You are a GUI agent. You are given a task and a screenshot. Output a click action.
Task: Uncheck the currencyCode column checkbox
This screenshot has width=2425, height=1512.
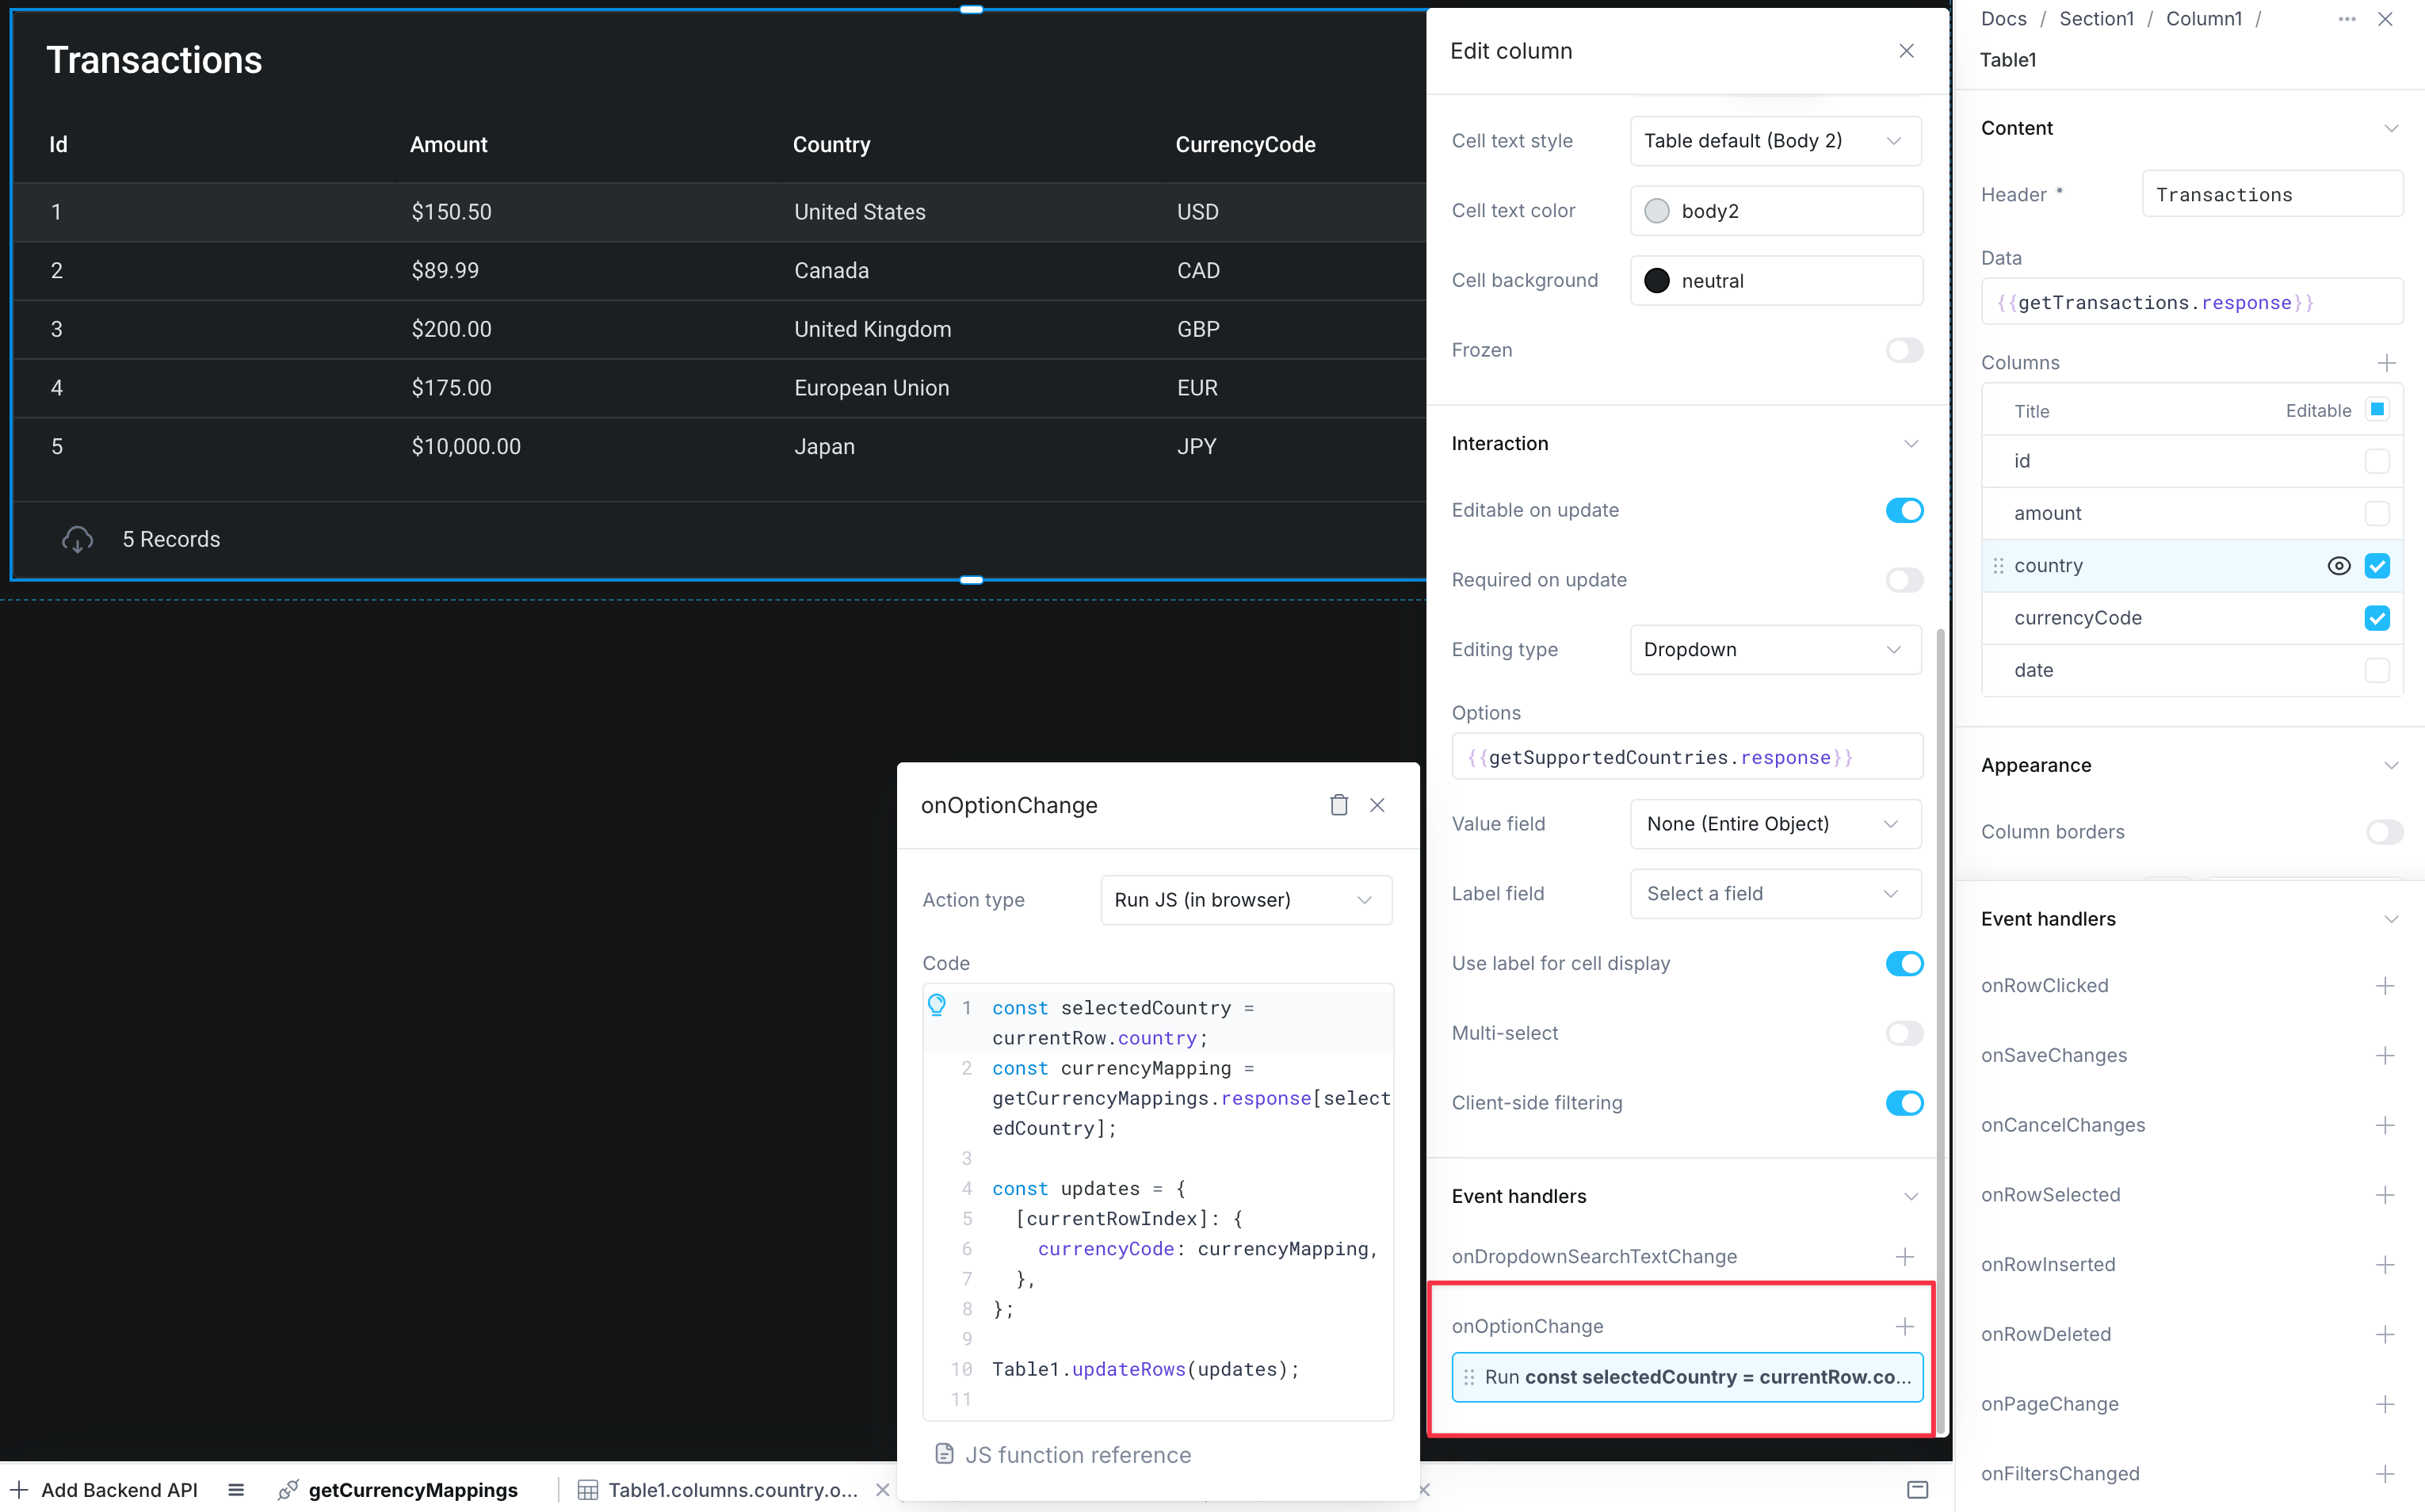point(2377,618)
